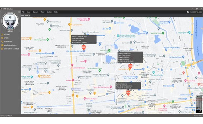This screenshot has width=203, height=124.
Task: Open the Station menu
Action: [49, 12]
